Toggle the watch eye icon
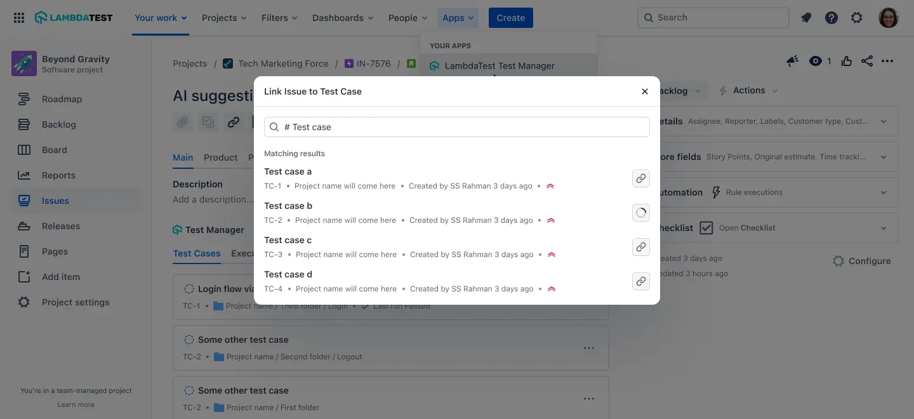 816,61
